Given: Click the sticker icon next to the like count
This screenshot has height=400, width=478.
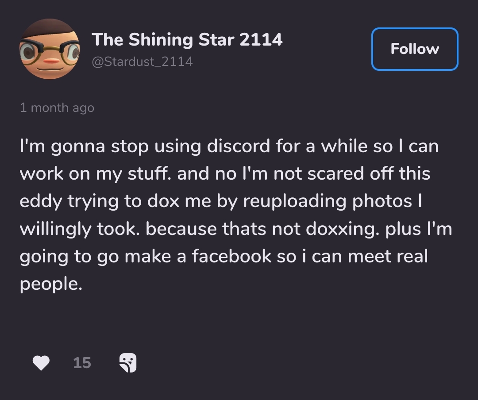Looking at the screenshot, I should coord(128,363).
